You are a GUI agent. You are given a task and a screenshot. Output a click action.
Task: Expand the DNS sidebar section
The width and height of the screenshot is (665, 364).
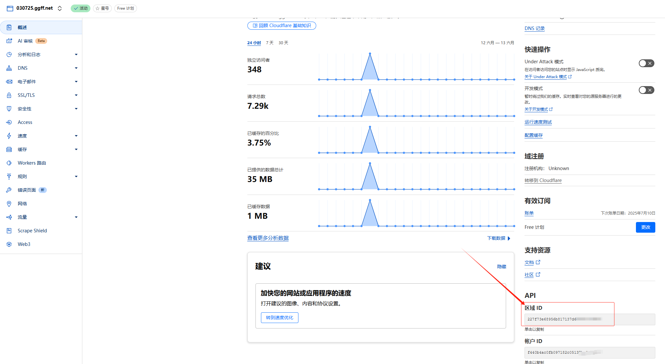pyautogui.click(x=76, y=68)
